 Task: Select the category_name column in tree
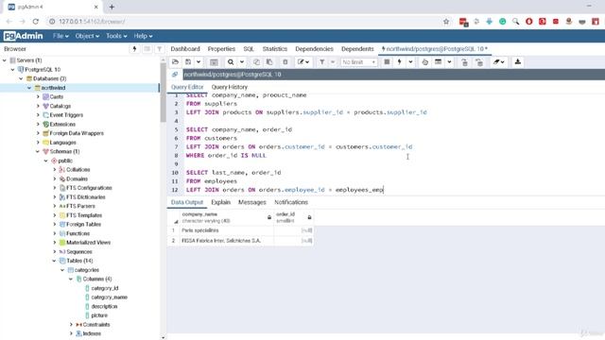[110, 297]
